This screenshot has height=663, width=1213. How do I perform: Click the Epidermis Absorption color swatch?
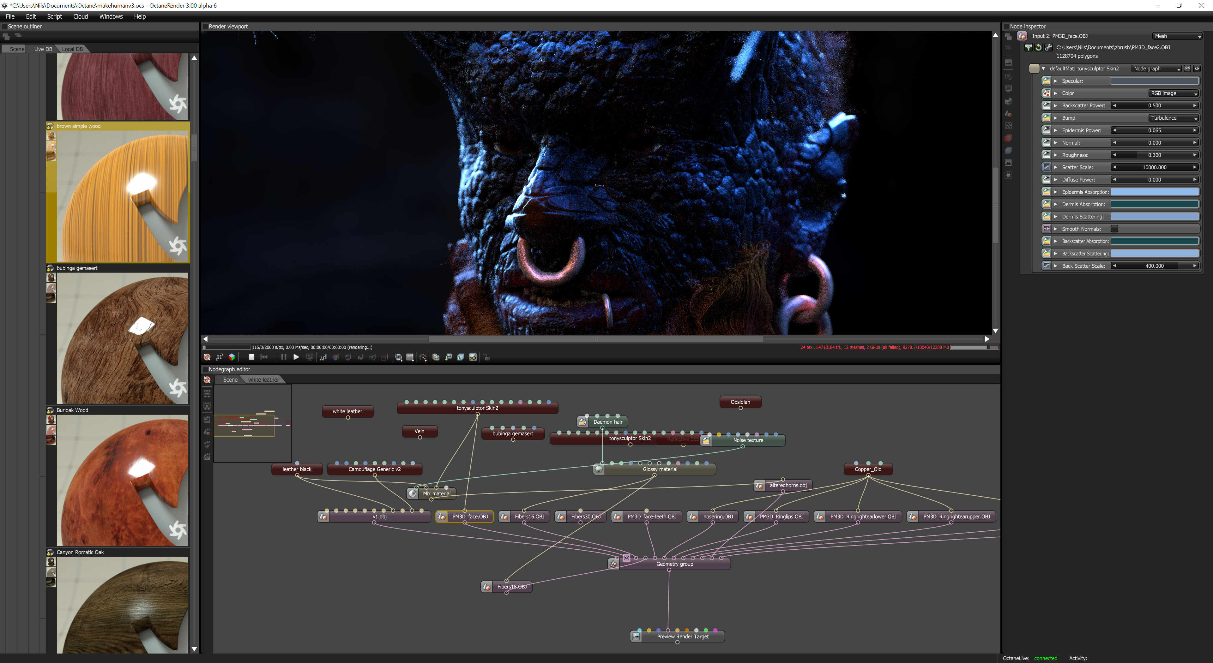(x=1154, y=192)
